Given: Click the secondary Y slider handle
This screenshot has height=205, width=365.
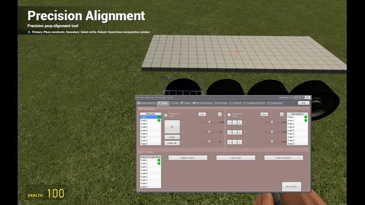Looking at the screenshot, I should click(272, 132).
